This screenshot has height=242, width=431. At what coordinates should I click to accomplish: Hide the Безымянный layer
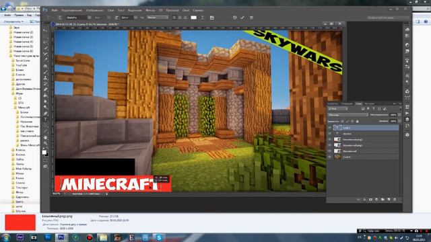329,151
